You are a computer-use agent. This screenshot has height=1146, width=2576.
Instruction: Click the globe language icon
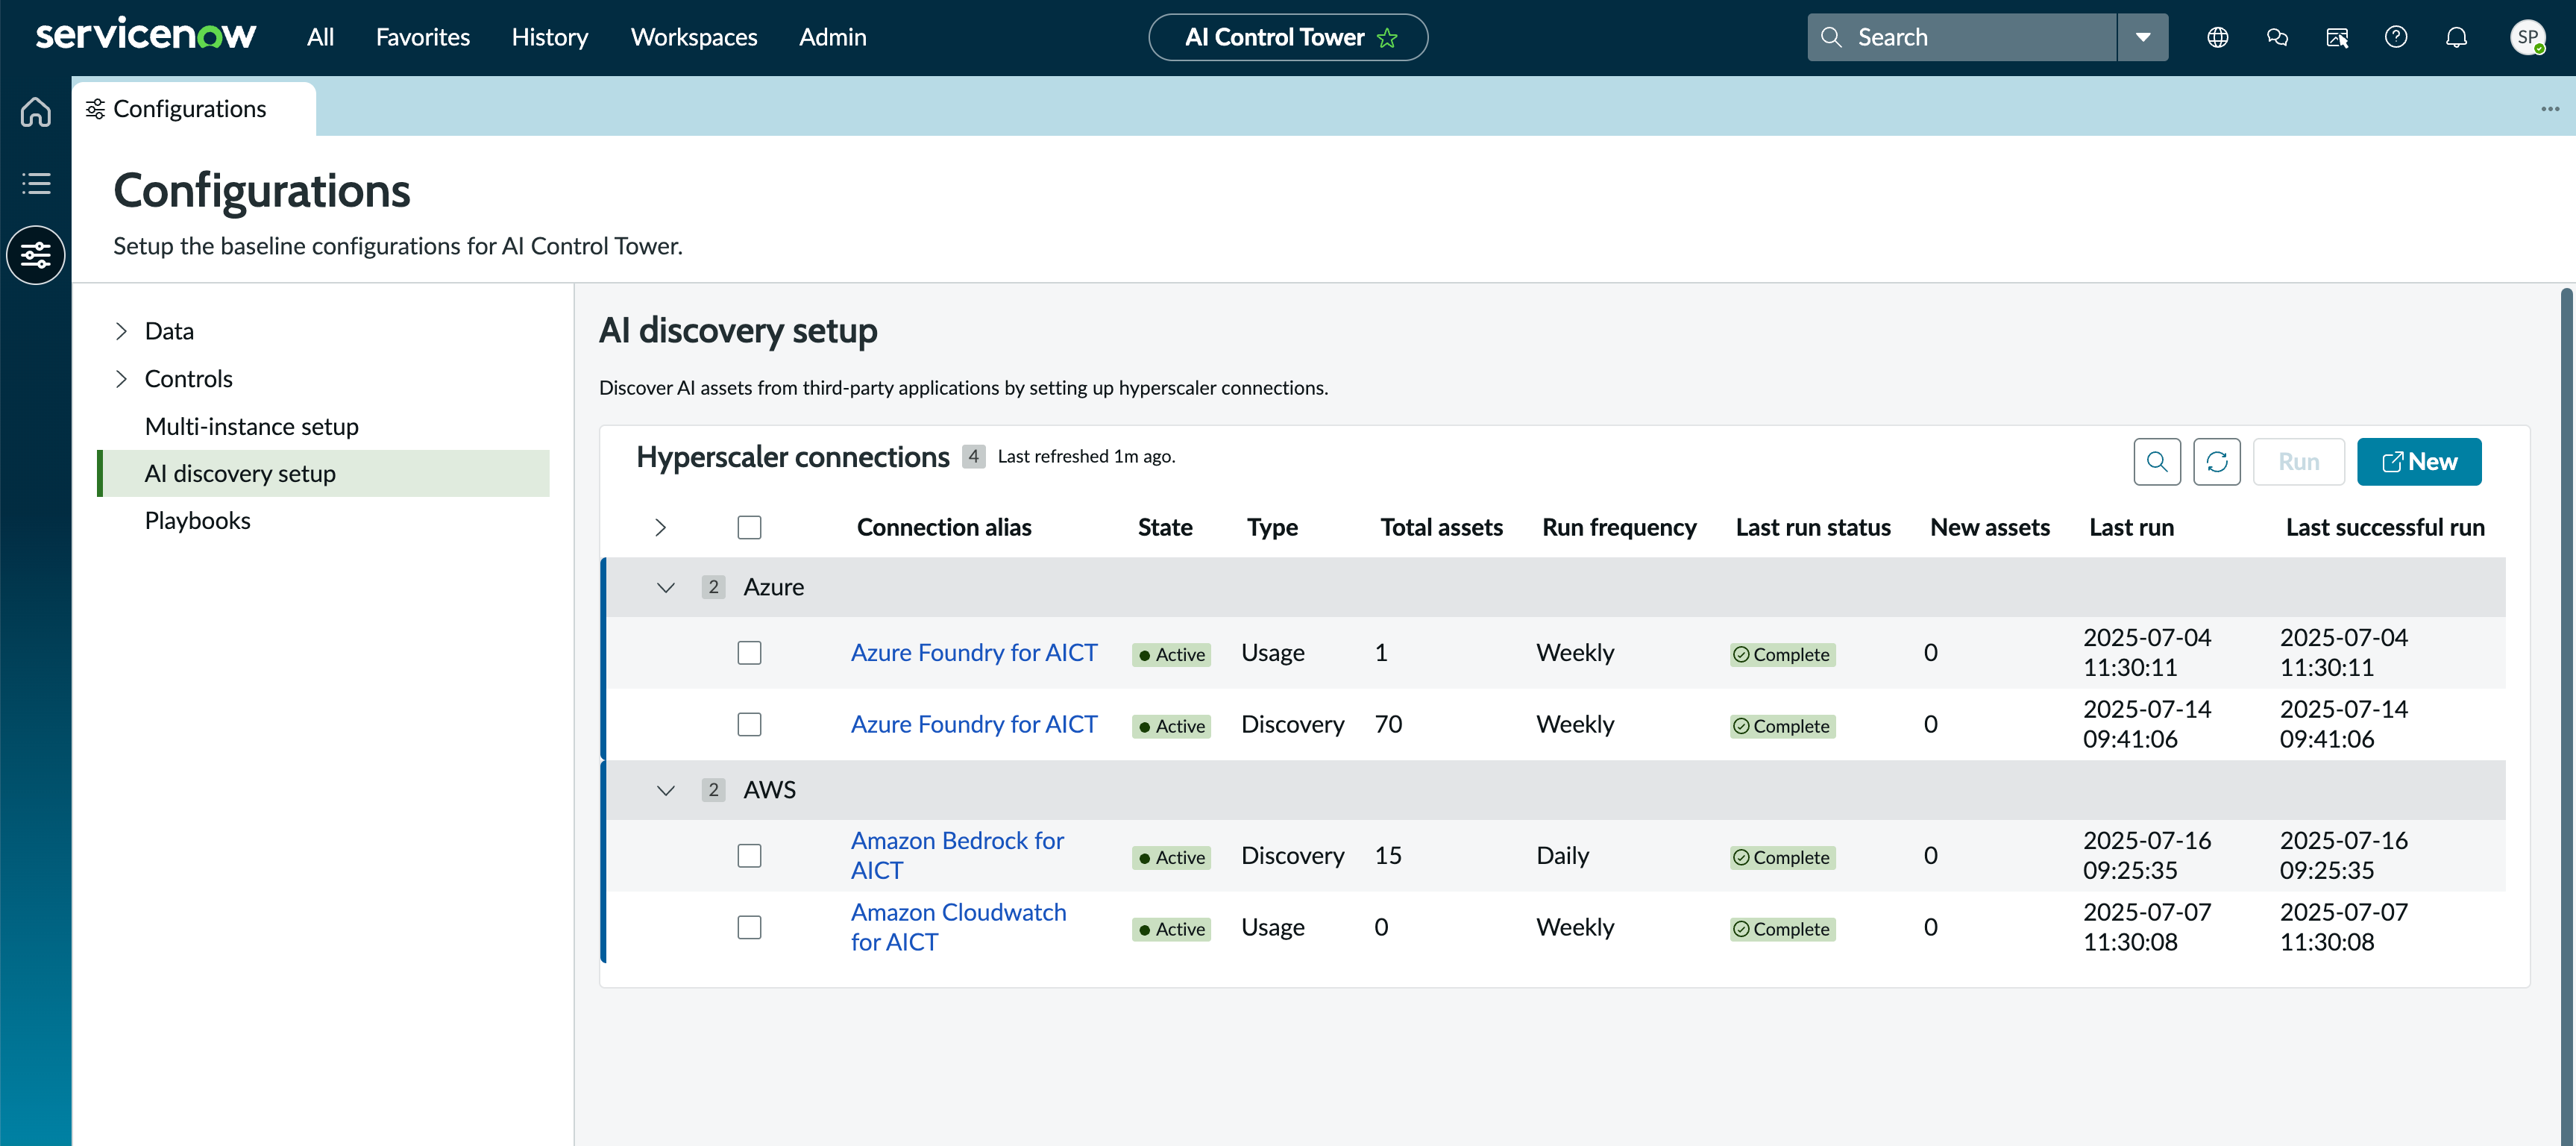(x=2217, y=37)
